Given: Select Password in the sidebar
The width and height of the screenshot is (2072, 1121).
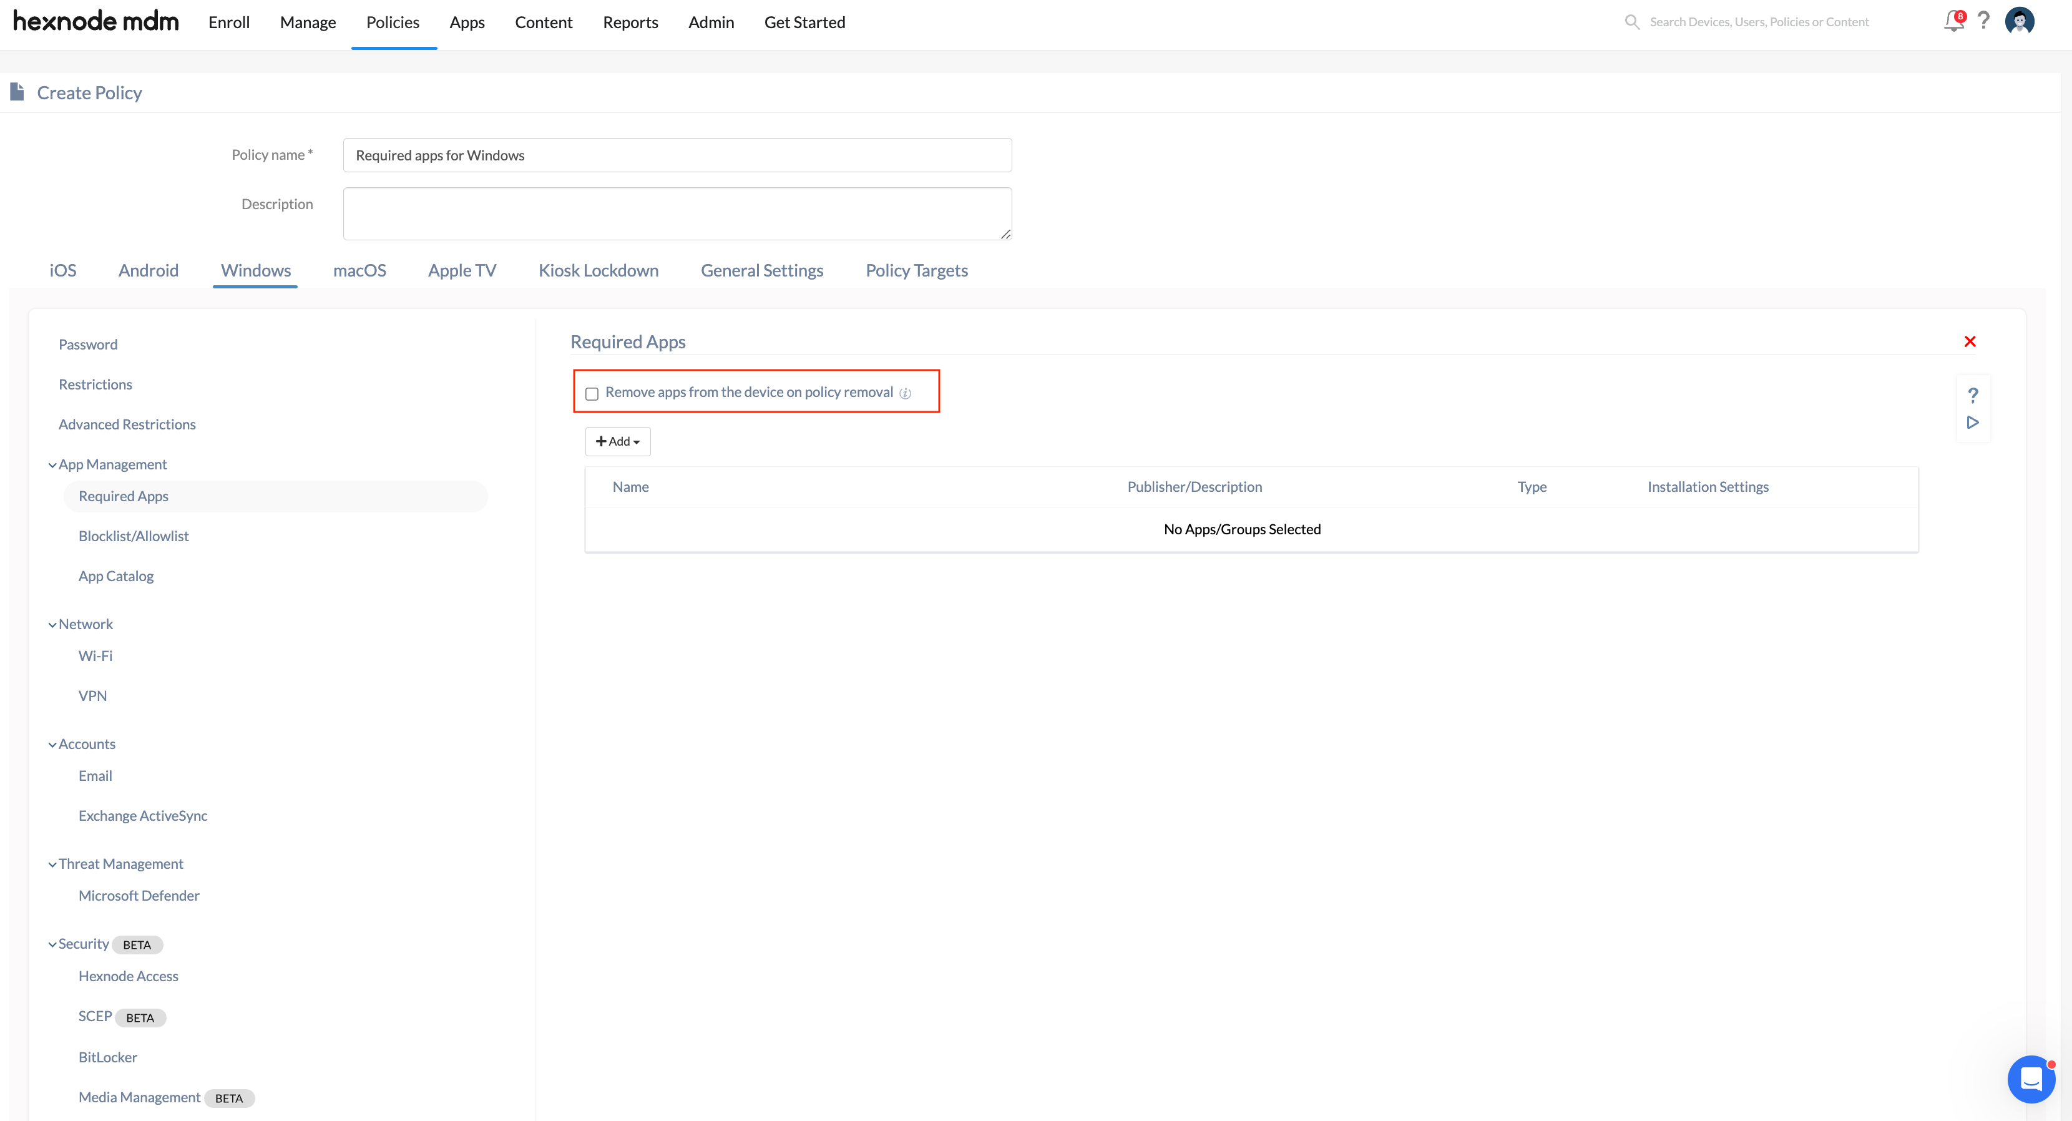Looking at the screenshot, I should click(x=87, y=345).
